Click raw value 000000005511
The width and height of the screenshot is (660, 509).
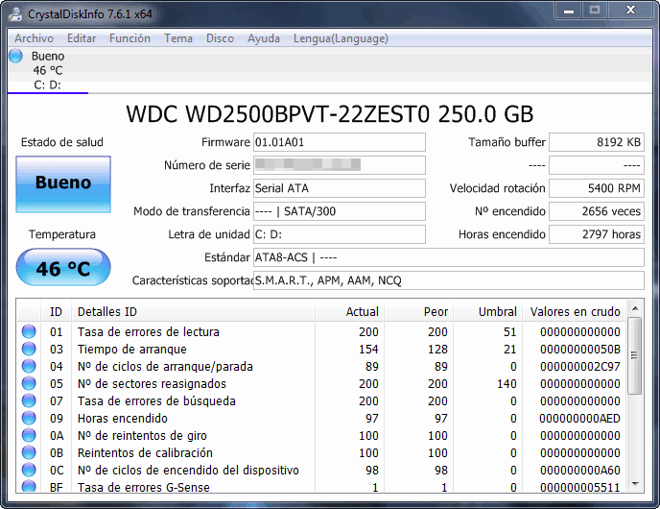[x=580, y=487]
